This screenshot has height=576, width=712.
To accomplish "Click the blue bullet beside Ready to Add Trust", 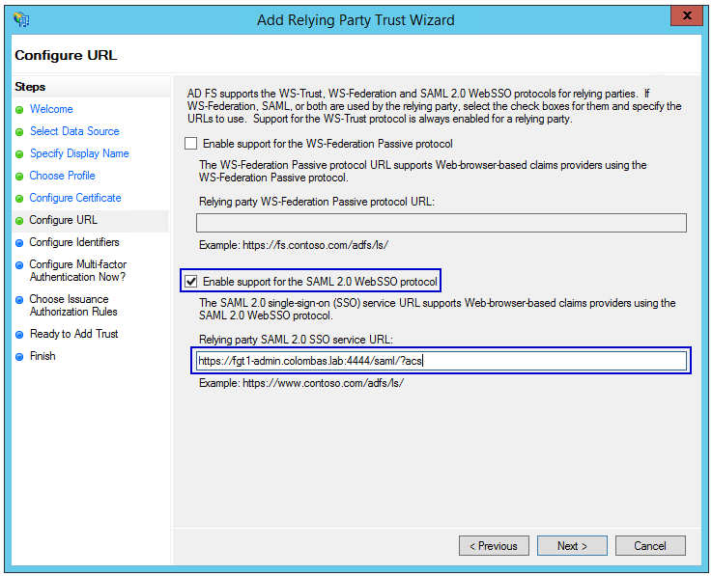I will (x=19, y=335).
